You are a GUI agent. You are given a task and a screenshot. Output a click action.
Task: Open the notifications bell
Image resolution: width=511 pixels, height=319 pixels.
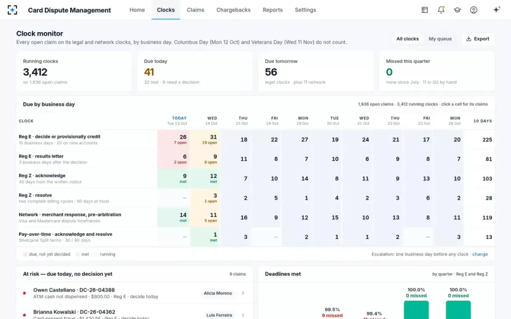(441, 10)
